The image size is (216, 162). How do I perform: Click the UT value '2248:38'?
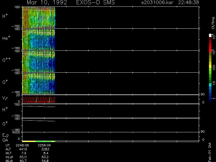click(22, 145)
